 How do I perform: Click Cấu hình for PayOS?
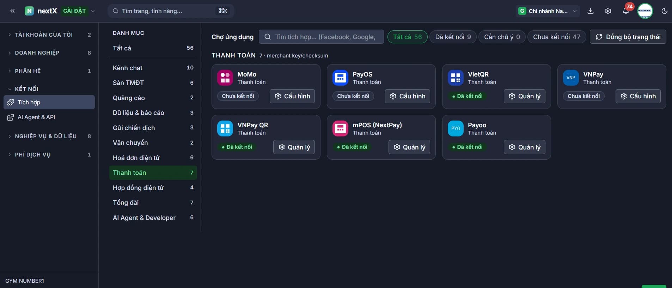coord(408,96)
